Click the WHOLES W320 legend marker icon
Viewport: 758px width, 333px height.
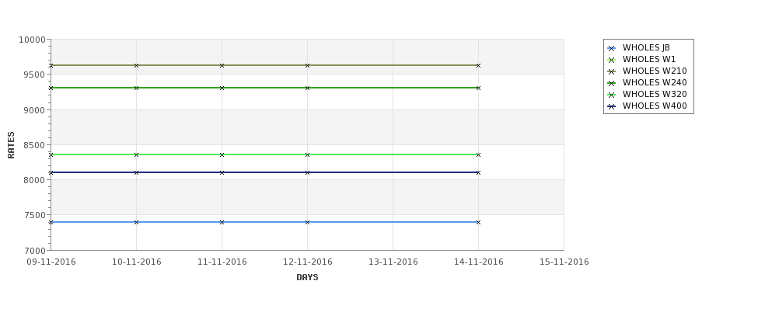[x=612, y=95]
